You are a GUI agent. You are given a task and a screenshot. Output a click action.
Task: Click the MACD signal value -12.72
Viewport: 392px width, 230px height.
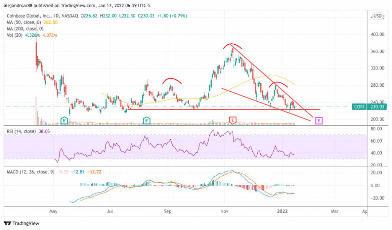pyautogui.click(x=94, y=172)
